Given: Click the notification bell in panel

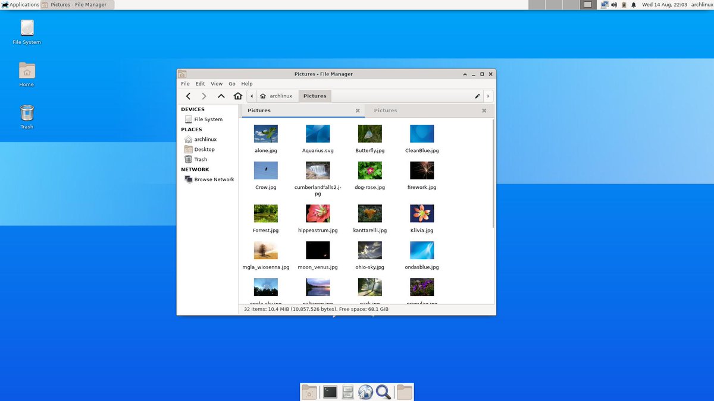Looking at the screenshot, I should (x=634, y=5).
